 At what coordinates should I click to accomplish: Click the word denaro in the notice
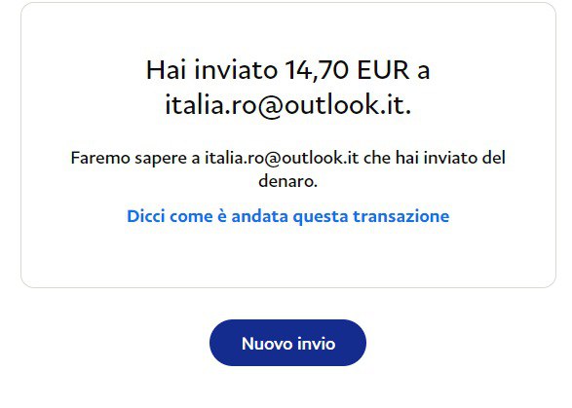coord(286,181)
